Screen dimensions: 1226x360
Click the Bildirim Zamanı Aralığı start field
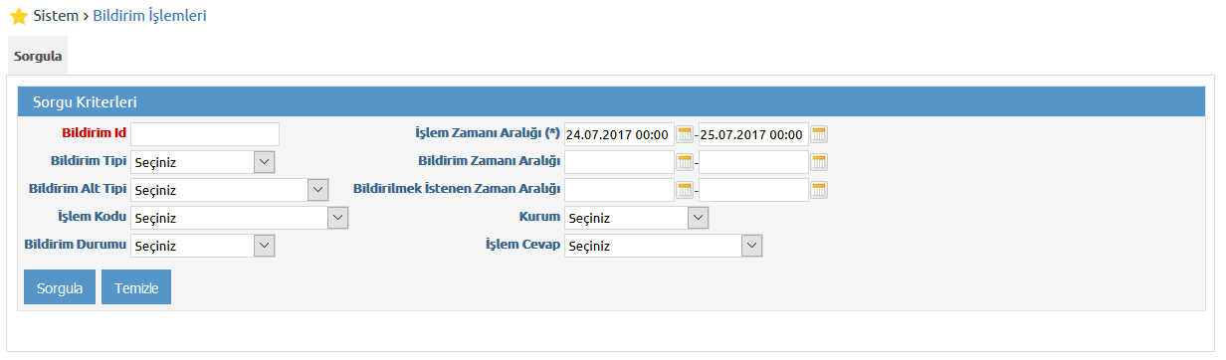[619, 162]
